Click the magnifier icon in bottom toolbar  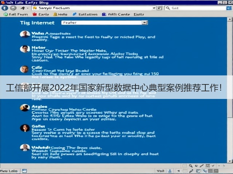pos(191,166)
